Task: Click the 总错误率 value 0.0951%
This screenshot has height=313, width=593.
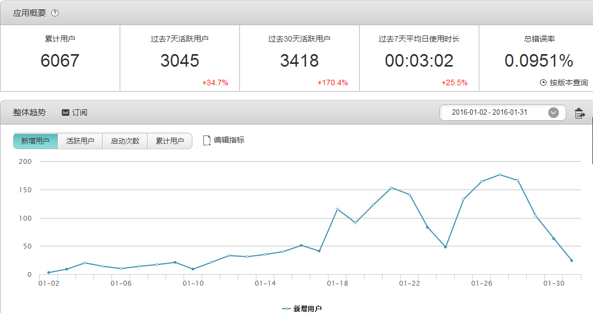Action: tap(538, 61)
